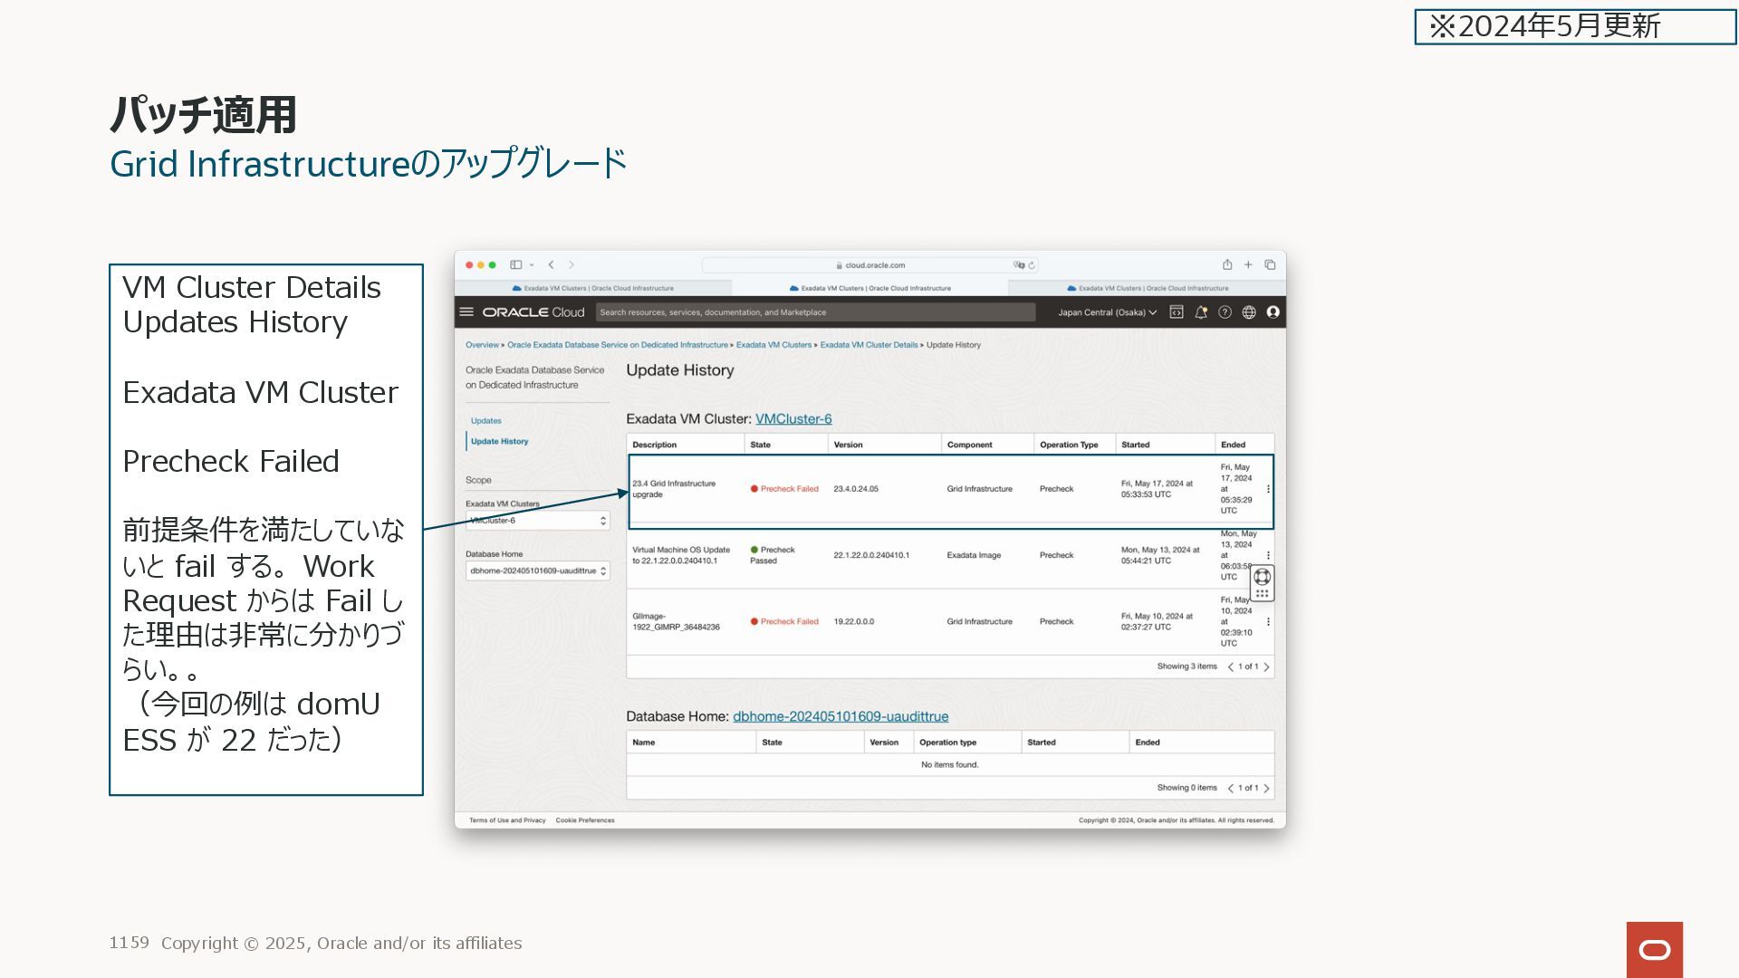
Task: Click the Safari share icon
Action: pos(1227,264)
